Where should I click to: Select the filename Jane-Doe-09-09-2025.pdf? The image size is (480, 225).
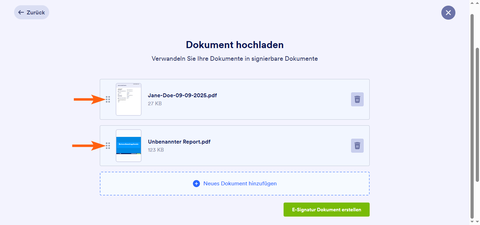[182, 95]
